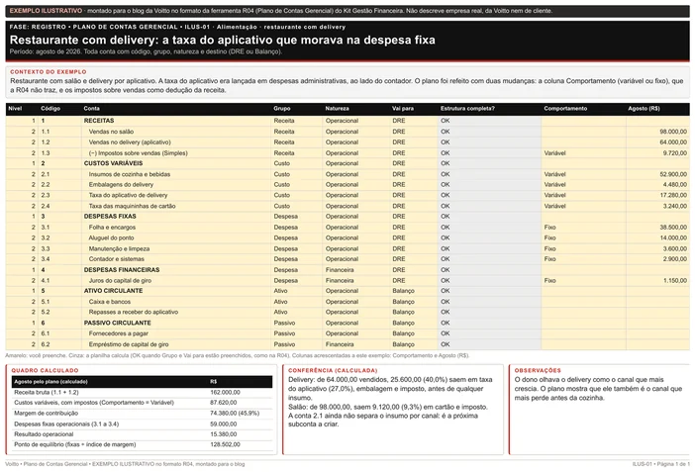Select the 'DESPESAS FIXAS' group name

110,217
